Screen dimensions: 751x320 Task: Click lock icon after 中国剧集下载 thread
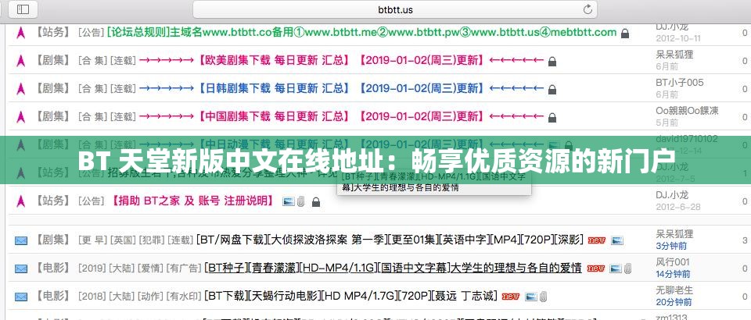pyautogui.click(x=552, y=118)
